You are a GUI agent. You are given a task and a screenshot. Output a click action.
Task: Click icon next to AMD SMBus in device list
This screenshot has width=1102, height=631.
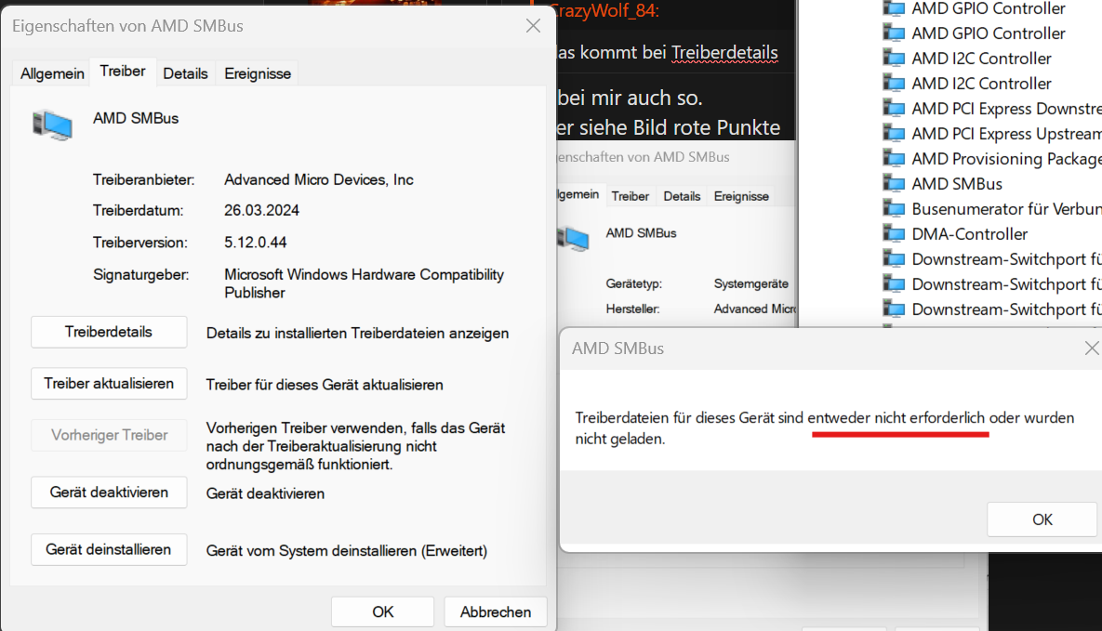tap(894, 184)
